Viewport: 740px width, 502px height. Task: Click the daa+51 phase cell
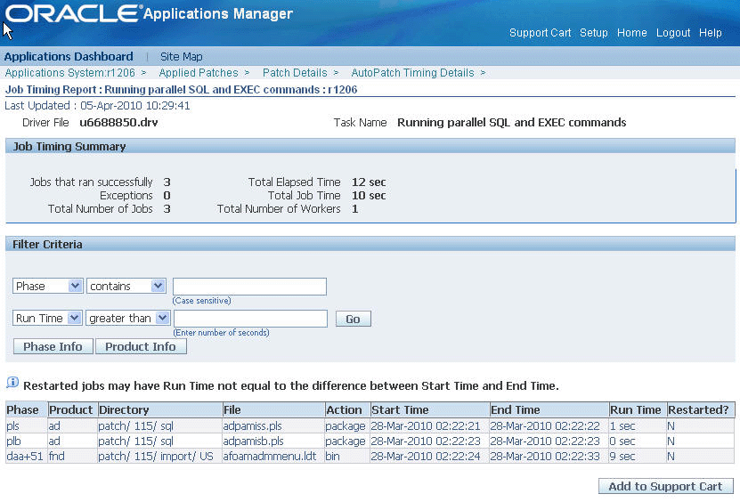[x=27, y=457]
